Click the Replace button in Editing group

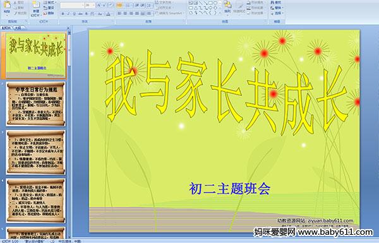tap(277, 8)
